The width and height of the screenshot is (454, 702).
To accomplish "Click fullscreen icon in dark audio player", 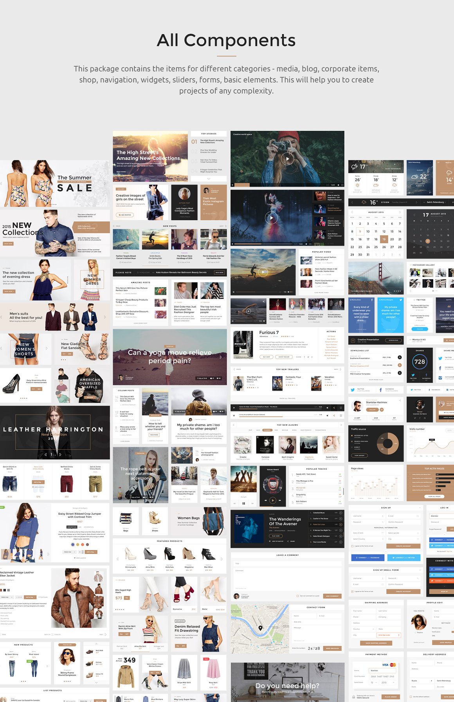I will [341, 407].
